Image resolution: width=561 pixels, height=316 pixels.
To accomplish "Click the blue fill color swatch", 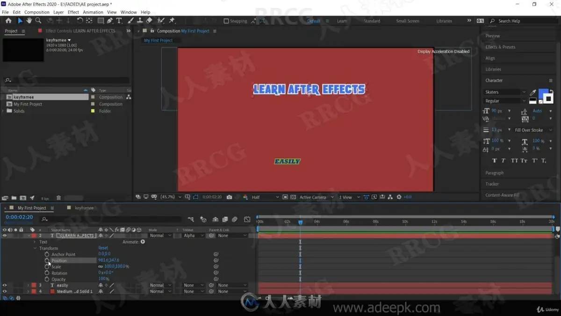I will 543,93.
